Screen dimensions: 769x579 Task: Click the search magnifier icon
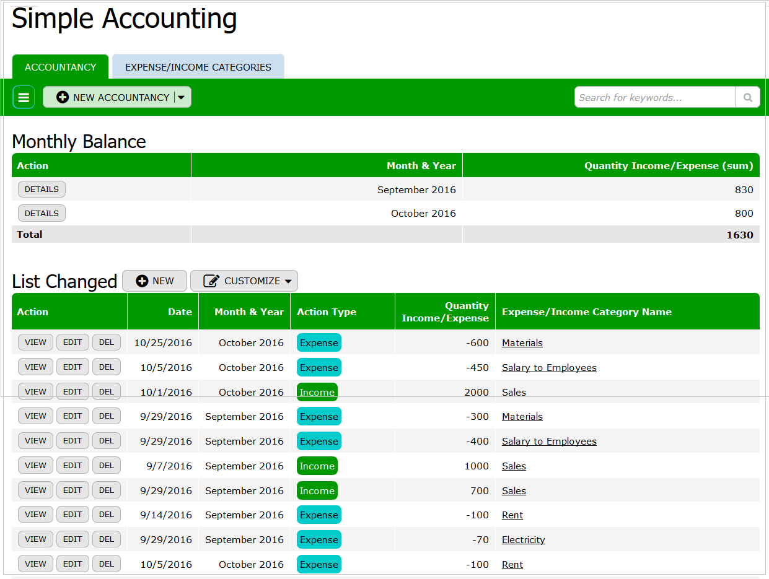click(747, 97)
